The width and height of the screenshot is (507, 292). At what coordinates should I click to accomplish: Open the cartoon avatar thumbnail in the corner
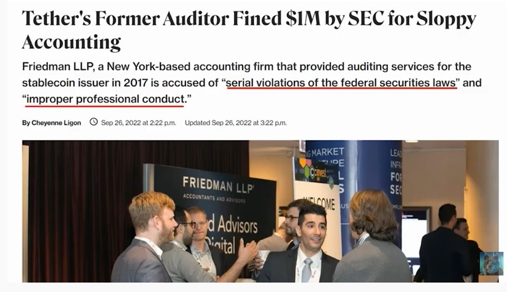coord(491,264)
